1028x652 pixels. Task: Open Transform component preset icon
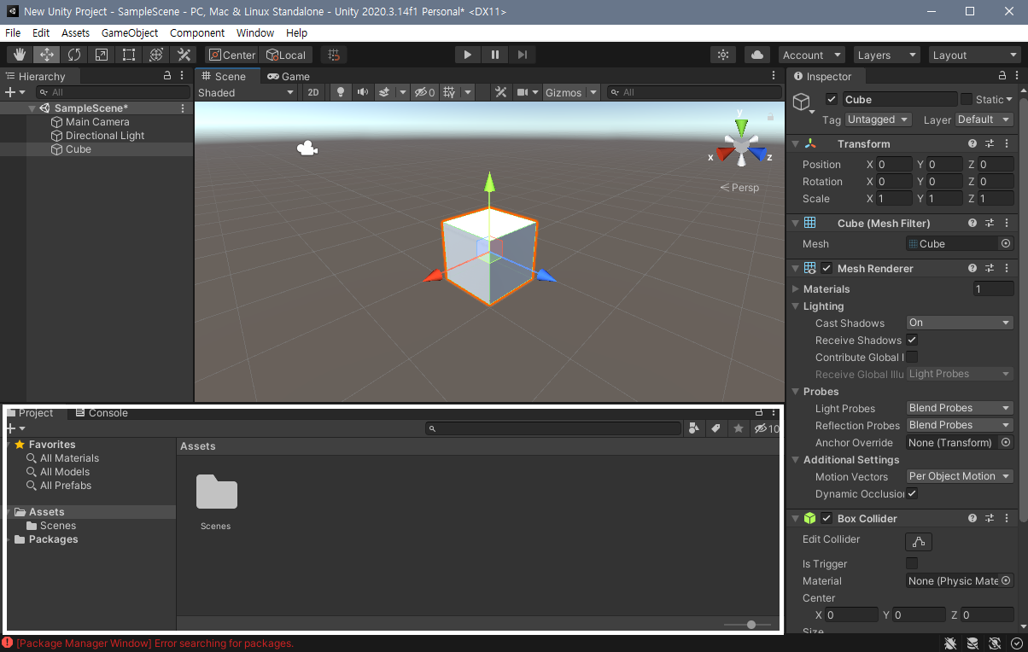[990, 144]
